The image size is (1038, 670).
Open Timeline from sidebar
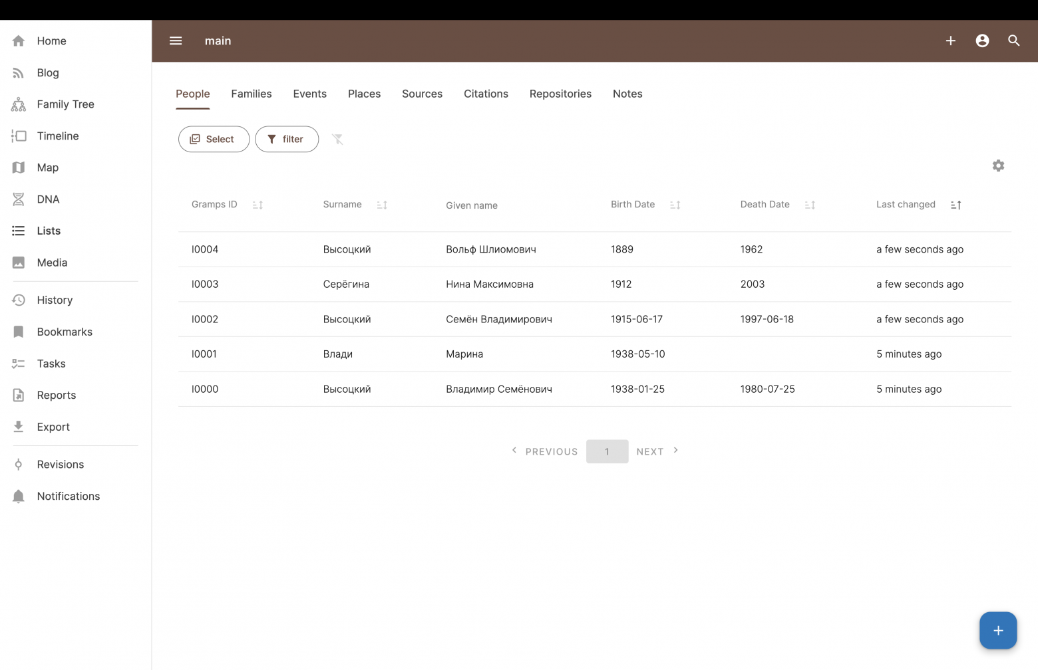point(58,136)
